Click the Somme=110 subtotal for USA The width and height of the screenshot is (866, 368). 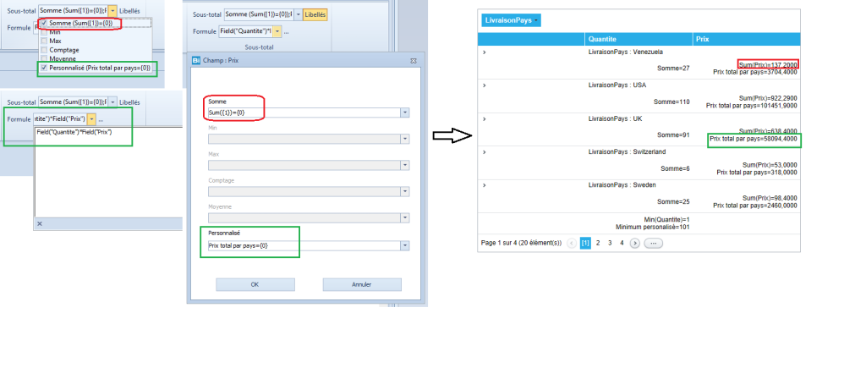point(671,102)
